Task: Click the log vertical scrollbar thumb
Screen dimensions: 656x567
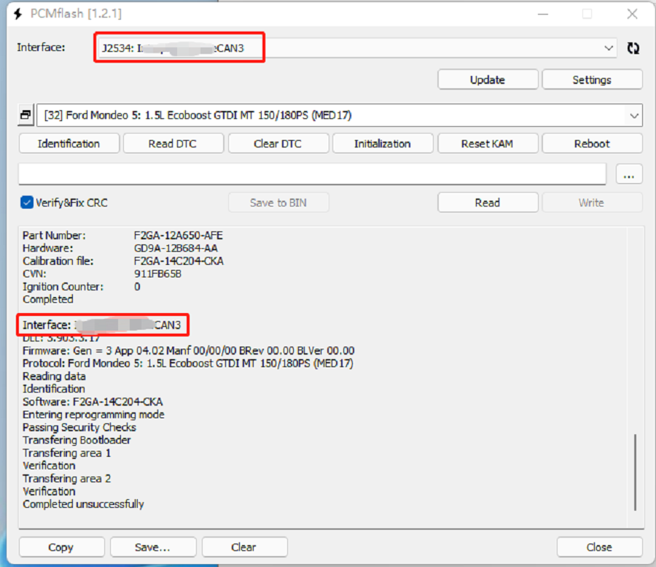Action: (x=635, y=472)
